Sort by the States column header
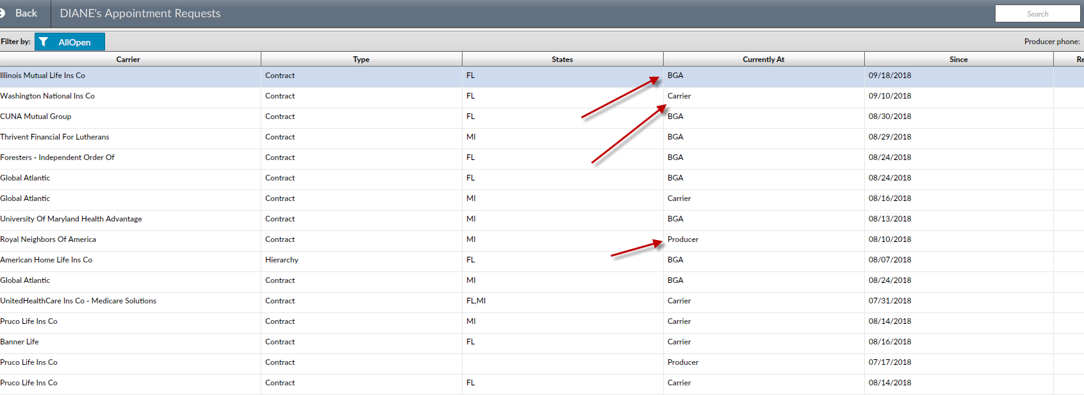This screenshot has height=395, width=1084. pos(563,60)
